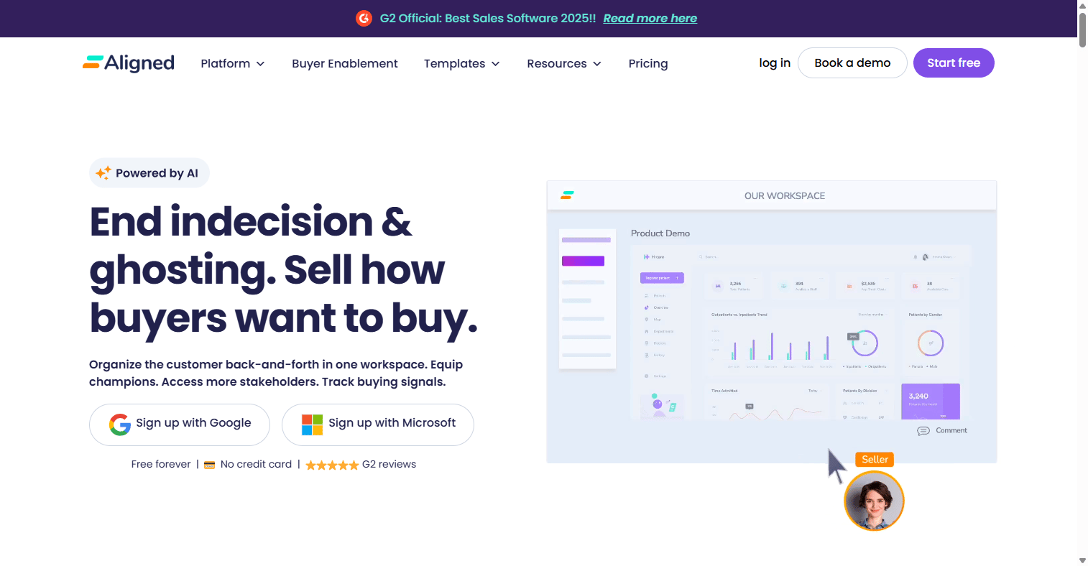Viewport: 1088px width, 566px height.
Task: Click the Seller avatar photo
Action: (x=874, y=501)
